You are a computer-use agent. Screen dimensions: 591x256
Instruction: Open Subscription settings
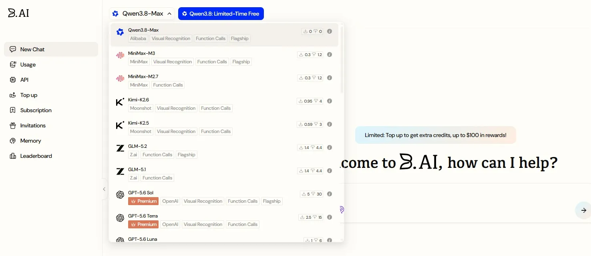tap(51, 110)
